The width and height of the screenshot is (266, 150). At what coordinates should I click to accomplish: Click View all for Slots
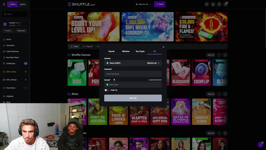210,94
